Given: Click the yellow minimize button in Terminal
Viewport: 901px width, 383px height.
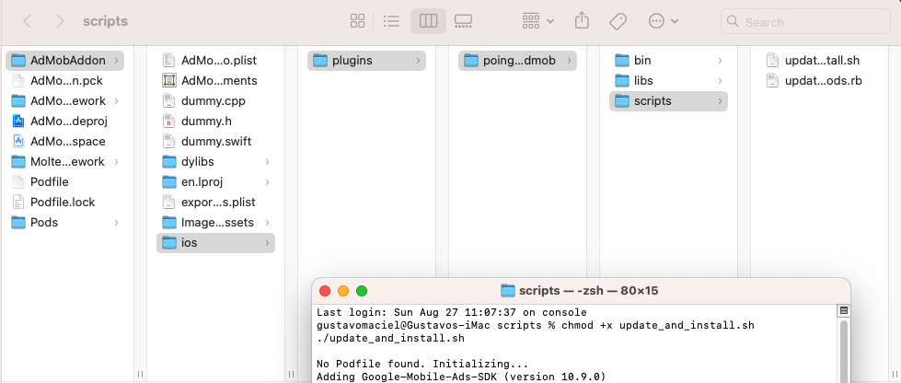Looking at the screenshot, I should click(343, 290).
